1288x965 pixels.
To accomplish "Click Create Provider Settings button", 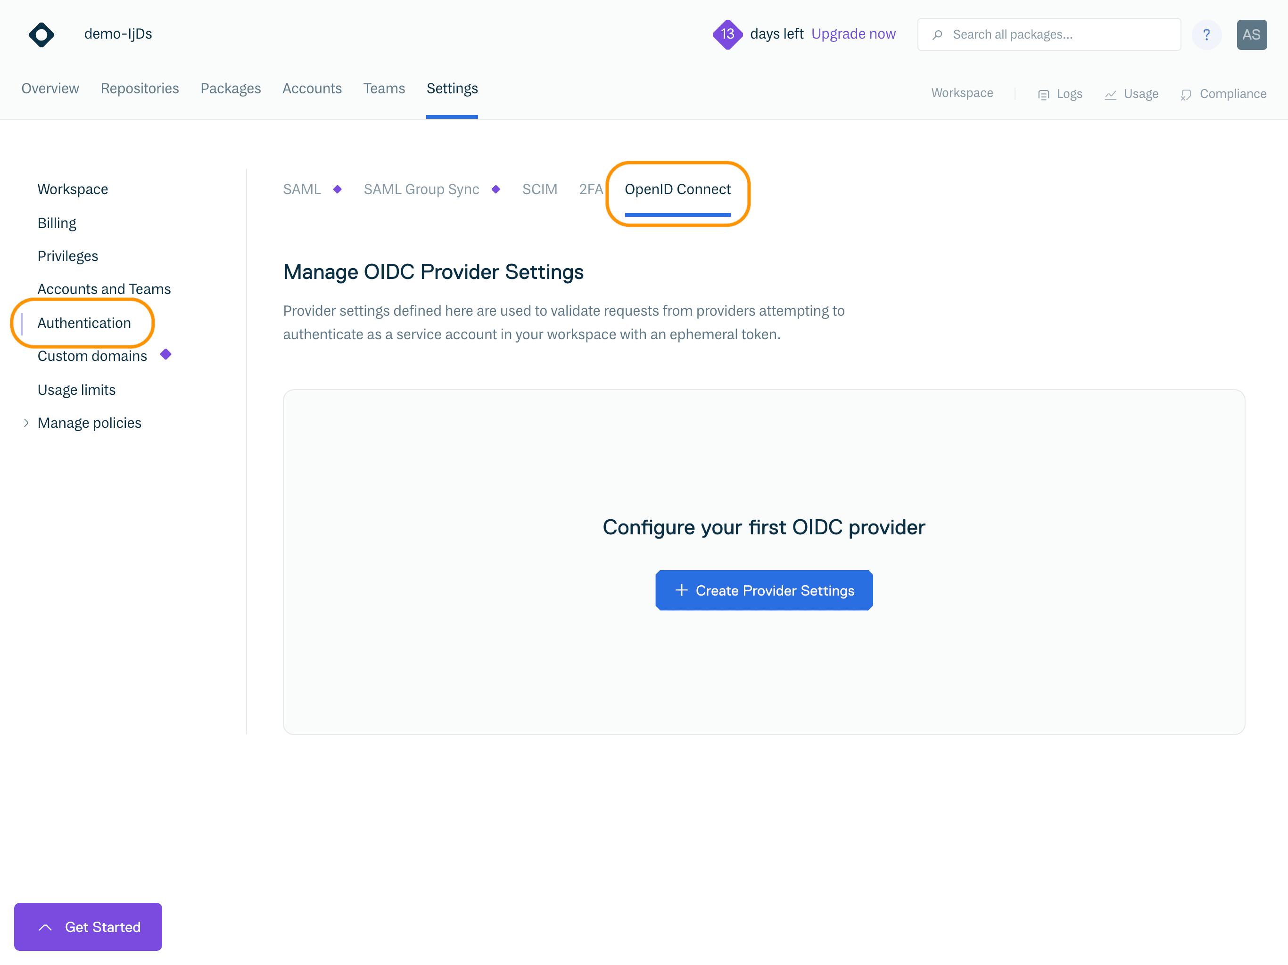I will point(763,590).
